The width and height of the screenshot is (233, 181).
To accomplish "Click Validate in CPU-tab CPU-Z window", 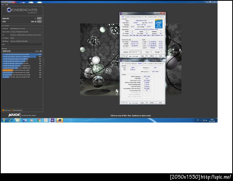I will coord(152,56).
